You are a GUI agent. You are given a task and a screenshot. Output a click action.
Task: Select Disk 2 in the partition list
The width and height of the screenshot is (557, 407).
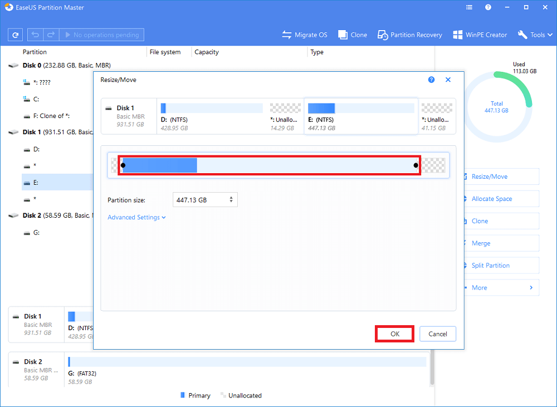pyautogui.click(x=57, y=215)
